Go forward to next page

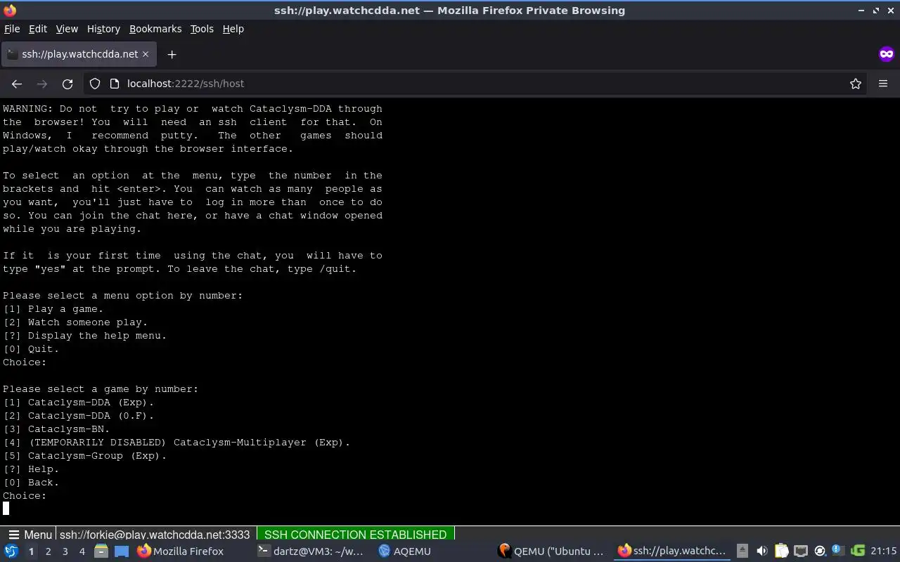click(x=42, y=84)
